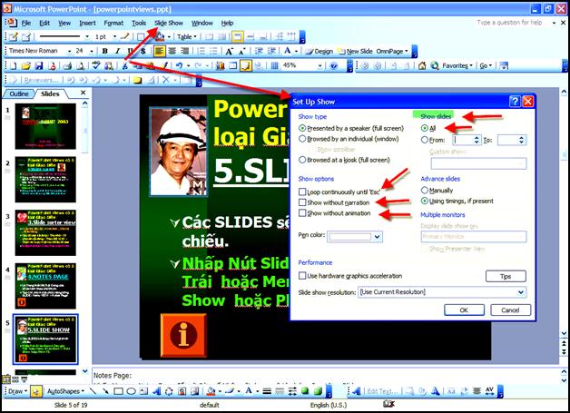570x413 pixels.
Task: Open the Tools menu
Action: [139, 23]
